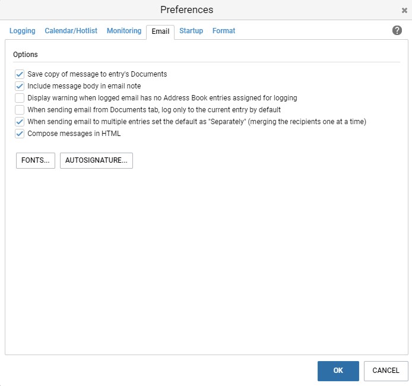The image size is (412, 386).
Task: Select the Email tab
Action: [x=160, y=31]
